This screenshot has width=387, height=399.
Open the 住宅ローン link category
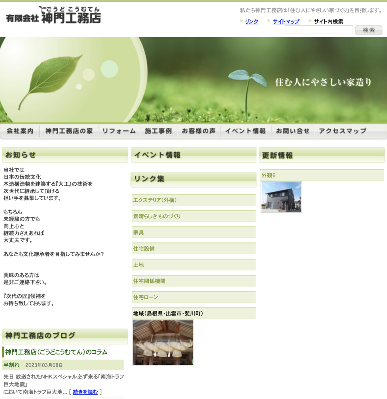(x=146, y=297)
